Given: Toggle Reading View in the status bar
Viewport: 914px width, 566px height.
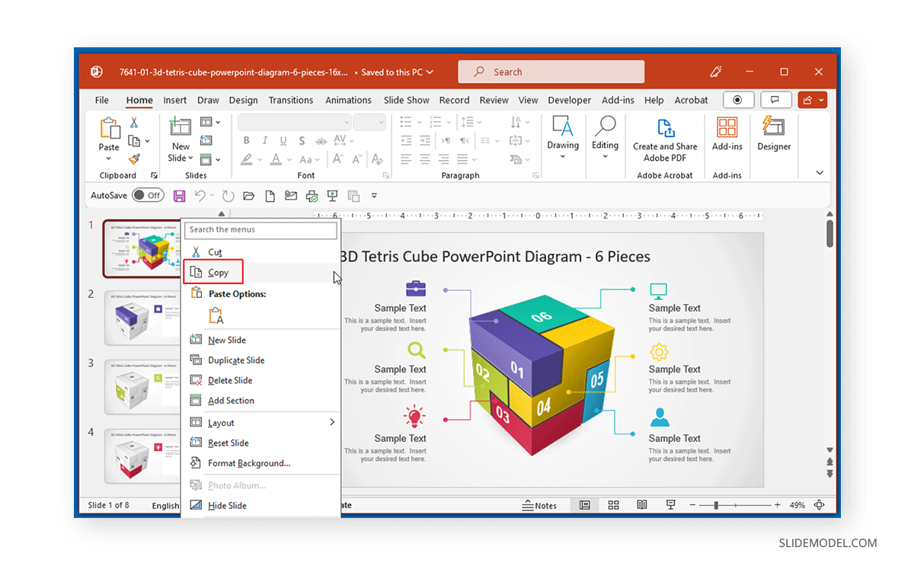Looking at the screenshot, I should (x=641, y=505).
